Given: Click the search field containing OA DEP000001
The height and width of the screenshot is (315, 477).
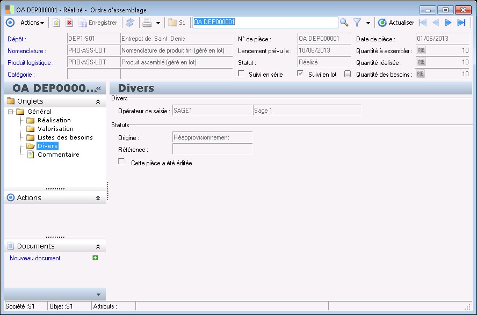Looking at the screenshot, I should [265, 22].
